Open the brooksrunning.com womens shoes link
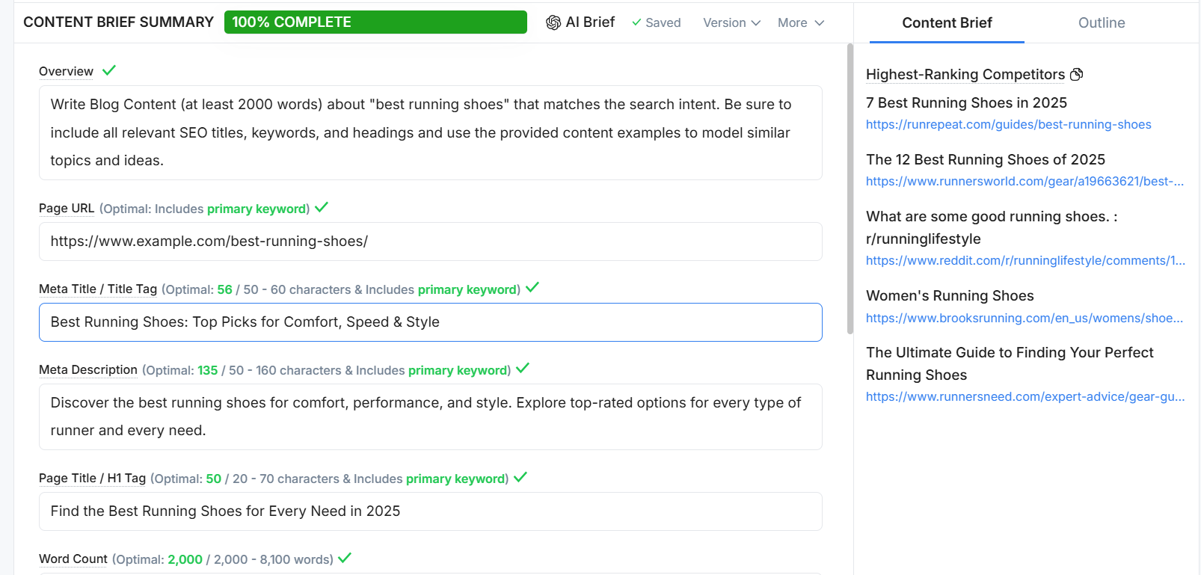The image size is (1201, 575). click(1025, 318)
